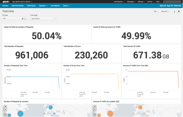Open the Help menu
The width and height of the screenshot is (183, 117).
158,2
